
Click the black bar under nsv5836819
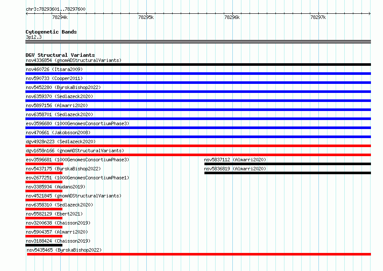point(287,173)
